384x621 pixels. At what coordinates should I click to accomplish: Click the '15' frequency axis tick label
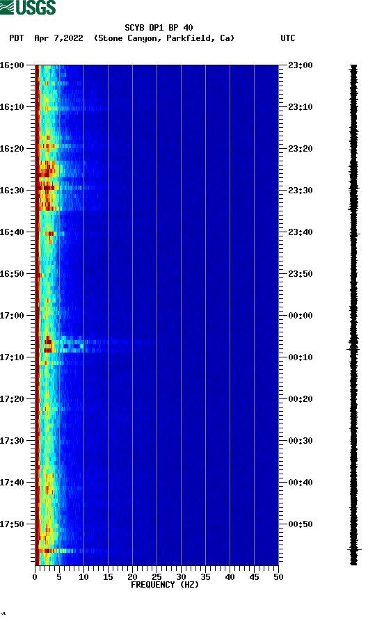click(108, 577)
